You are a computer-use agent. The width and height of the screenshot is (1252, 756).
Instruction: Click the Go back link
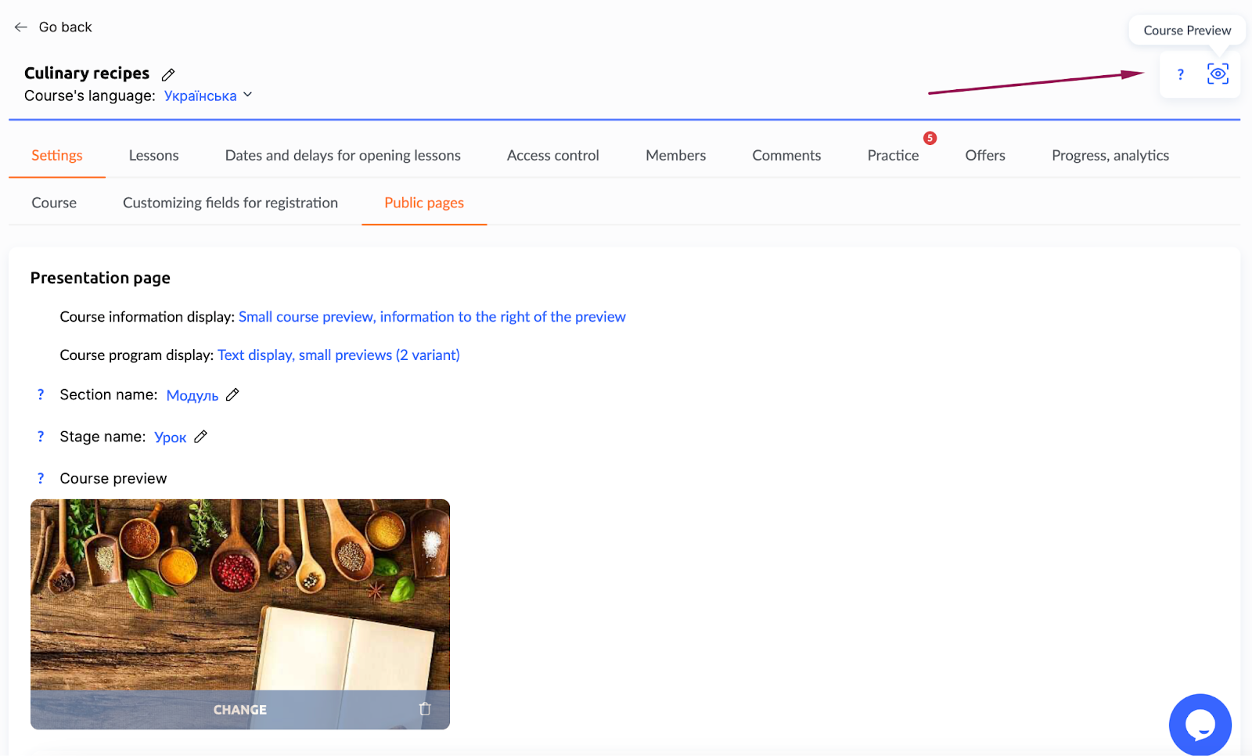click(66, 27)
